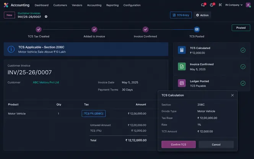This screenshot has width=254, height=159.
Task: Open the Action menu button
Action: tap(202, 15)
